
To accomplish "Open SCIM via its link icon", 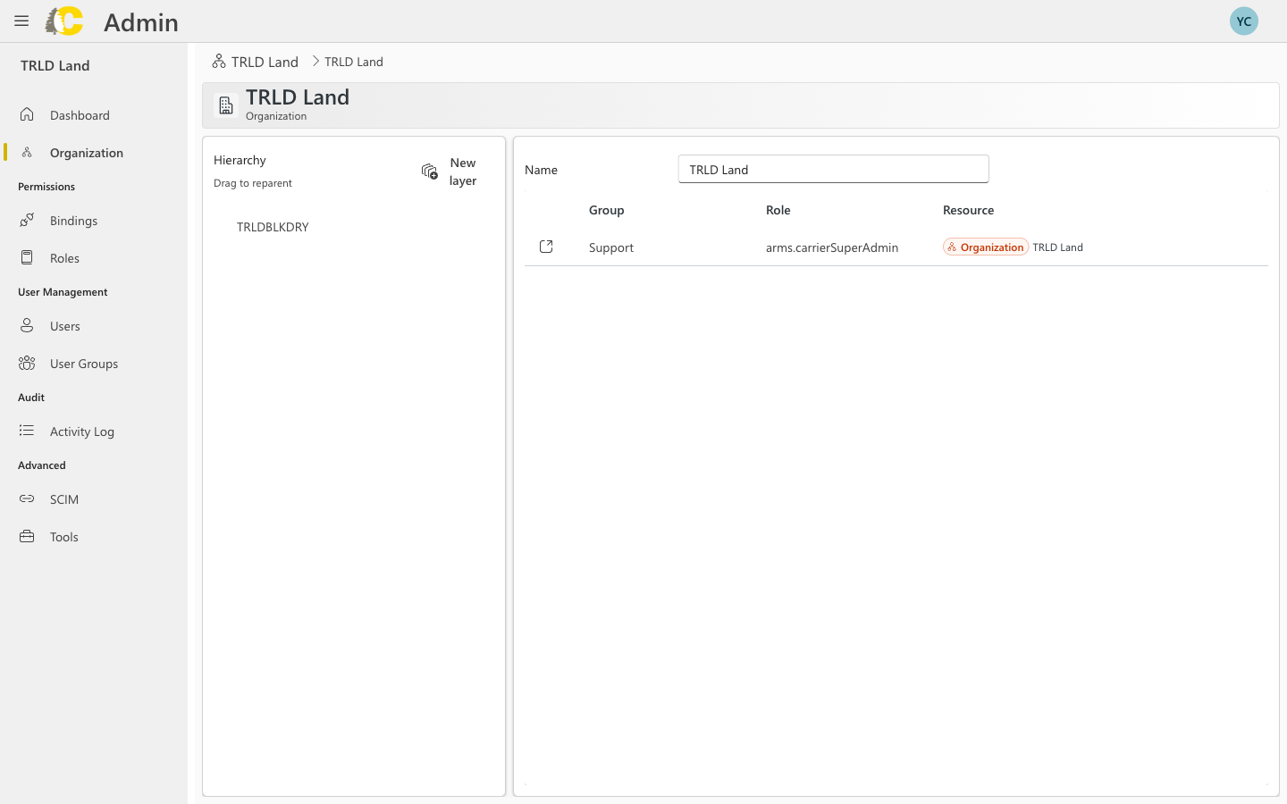I will pyautogui.click(x=27, y=498).
